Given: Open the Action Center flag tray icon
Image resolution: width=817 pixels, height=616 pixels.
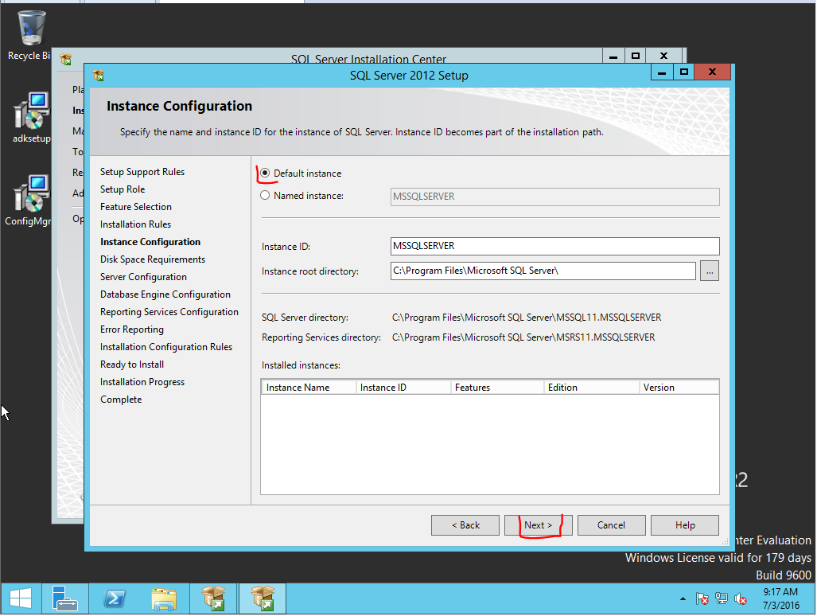Looking at the screenshot, I should click(702, 598).
